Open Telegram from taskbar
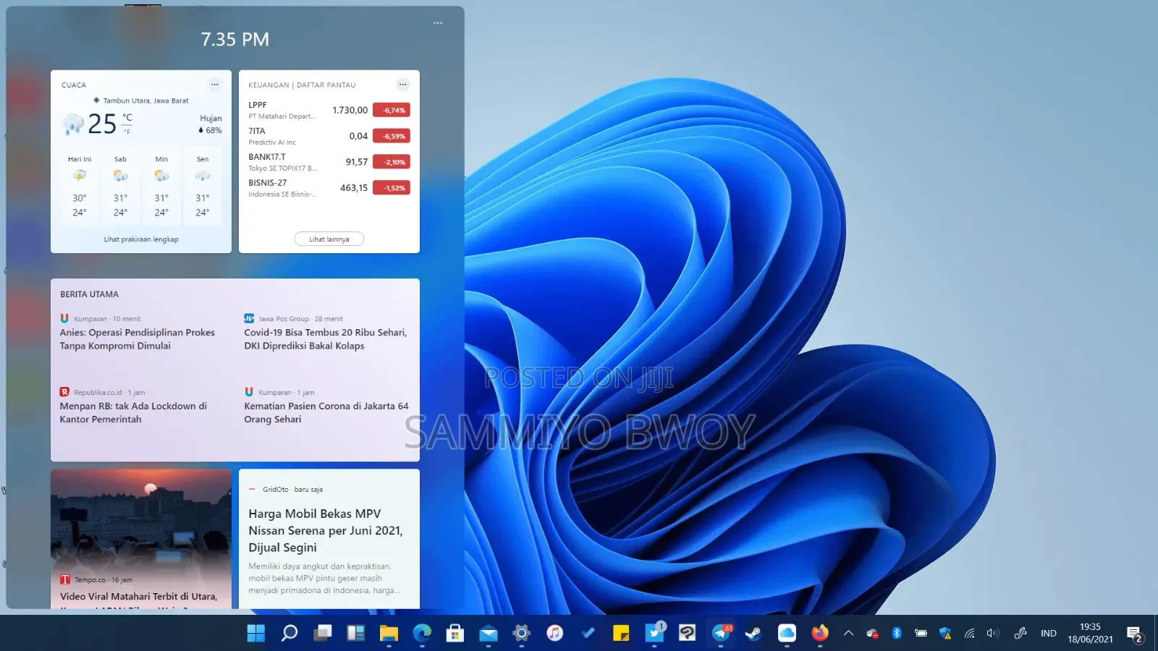Image resolution: width=1158 pixels, height=651 pixels. click(721, 633)
